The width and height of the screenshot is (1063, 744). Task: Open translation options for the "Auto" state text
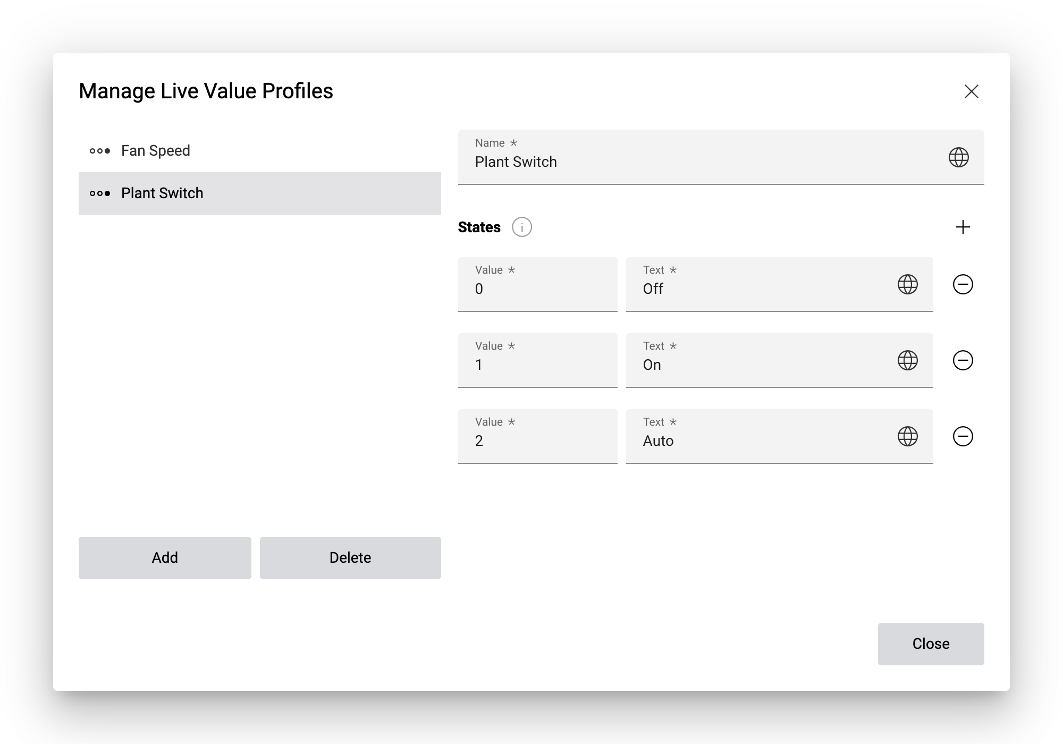pyautogui.click(x=907, y=437)
